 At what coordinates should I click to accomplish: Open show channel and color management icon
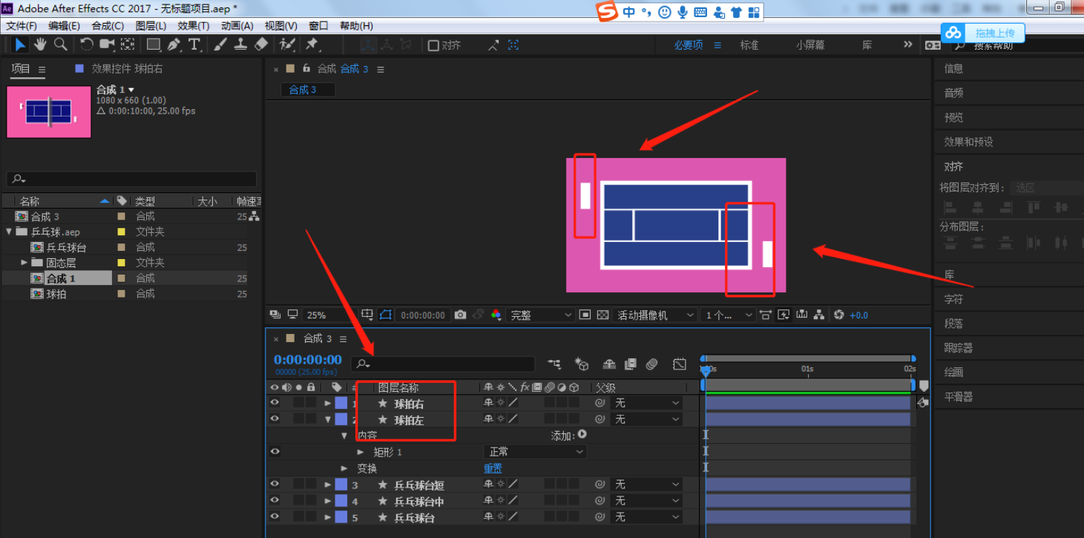point(496,315)
